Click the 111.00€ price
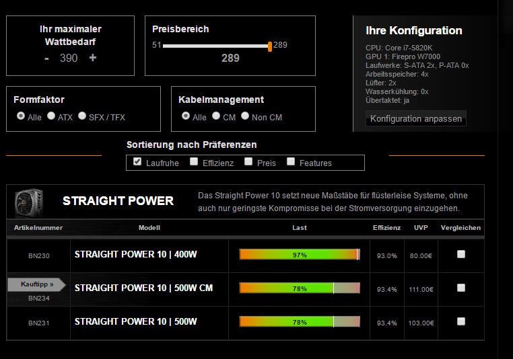Viewport: 513px width, 359px height. (x=421, y=290)
